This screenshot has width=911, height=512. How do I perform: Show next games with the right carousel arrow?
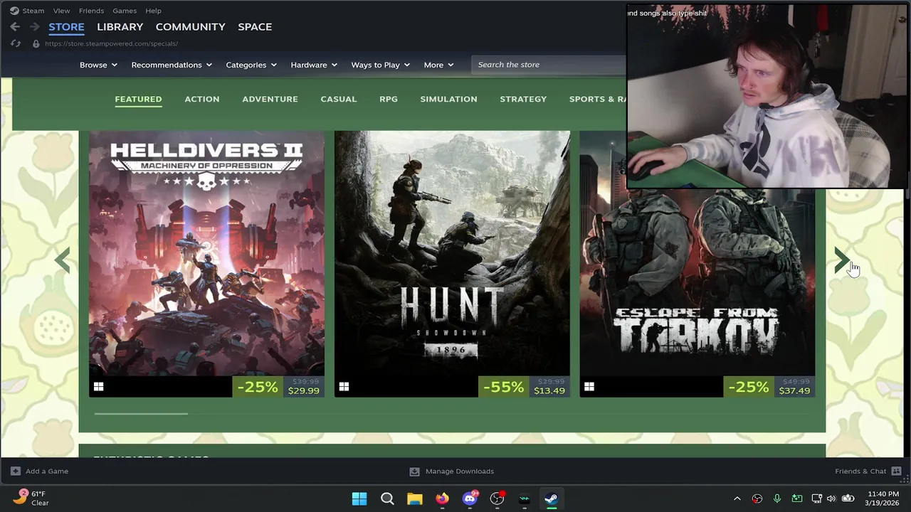pos(842,260)
